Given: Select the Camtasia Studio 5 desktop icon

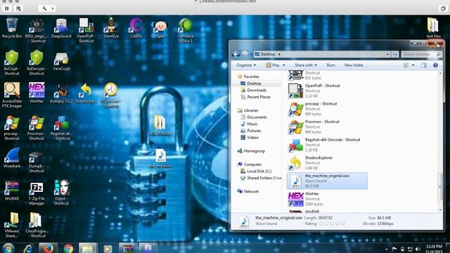Looking at the screenshot, I should click(x=186, y=30).
